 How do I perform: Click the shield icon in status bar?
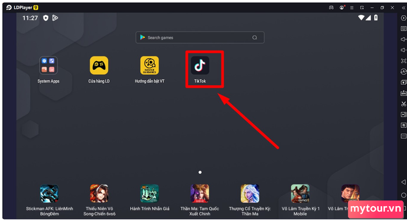point(46,18)
